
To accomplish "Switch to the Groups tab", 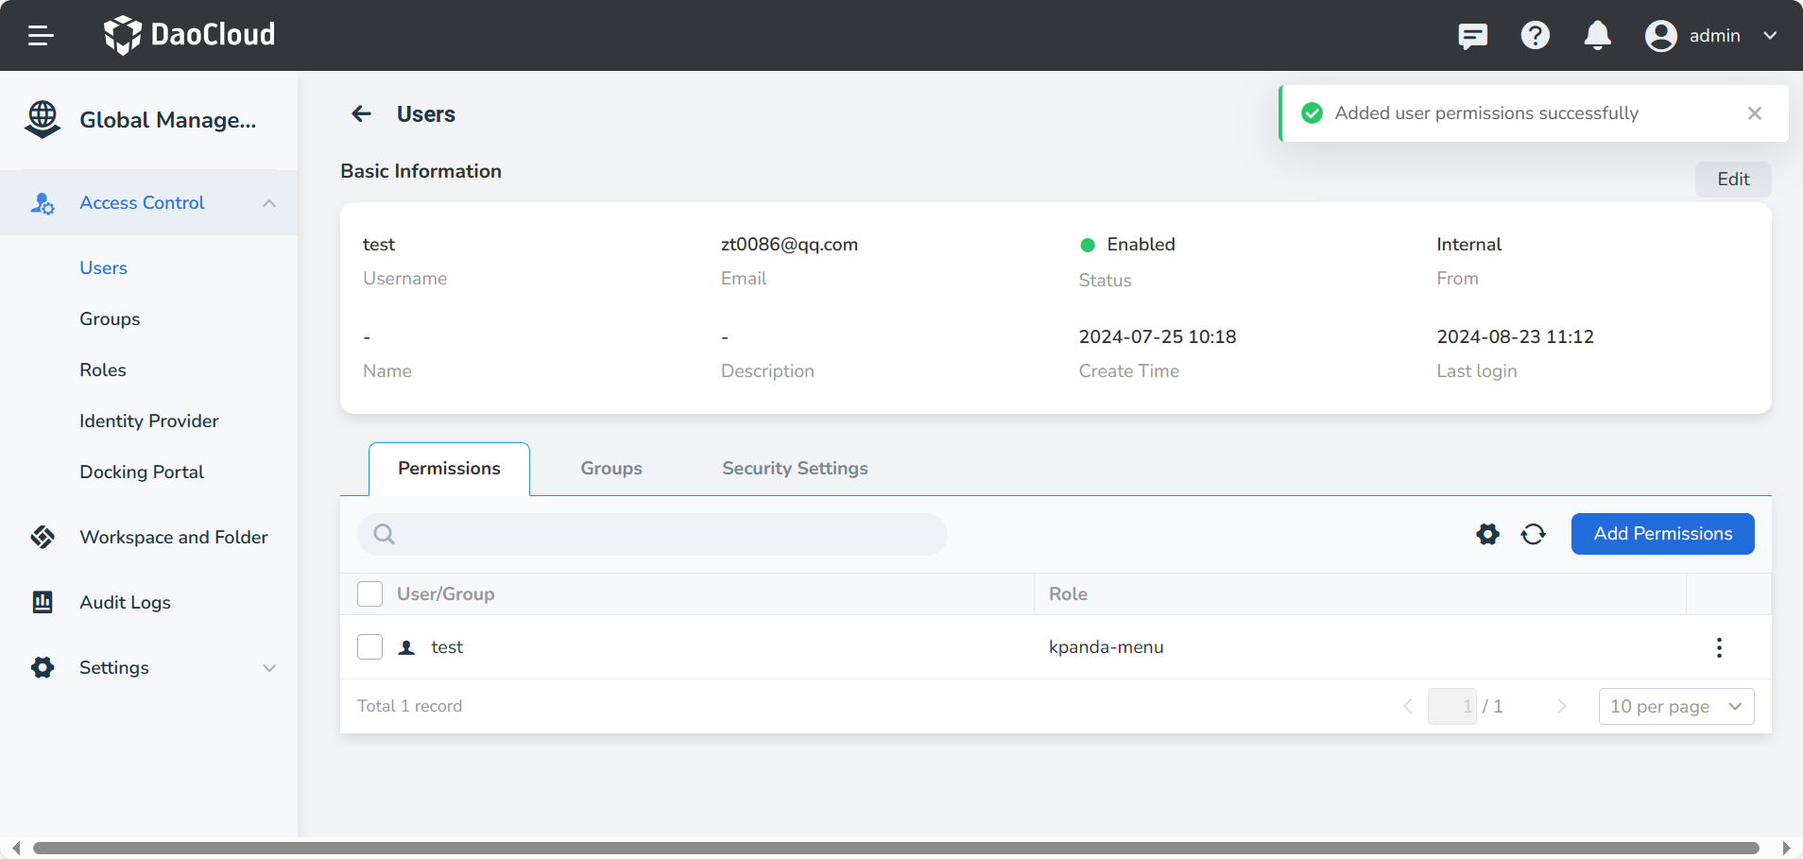I will [610, 469].
